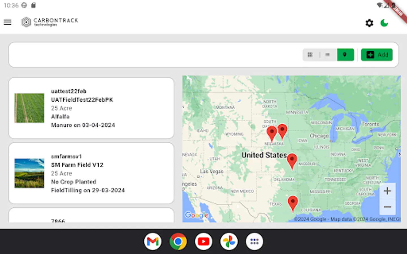
Task: Zoom out on the map
Action: tap(387, 207)
